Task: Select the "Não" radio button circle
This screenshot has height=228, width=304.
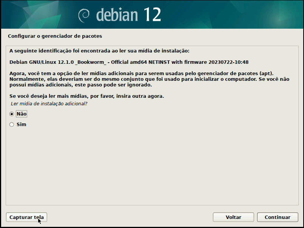Action: (12, 114)
